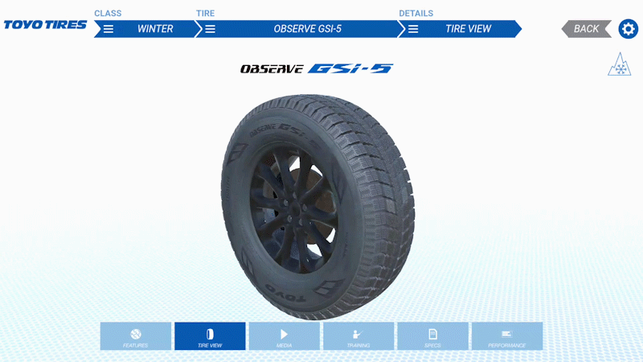Click the Toyo Tires logo
The width and height of the screenshot is (643, 362).
[x=45, y=25]
